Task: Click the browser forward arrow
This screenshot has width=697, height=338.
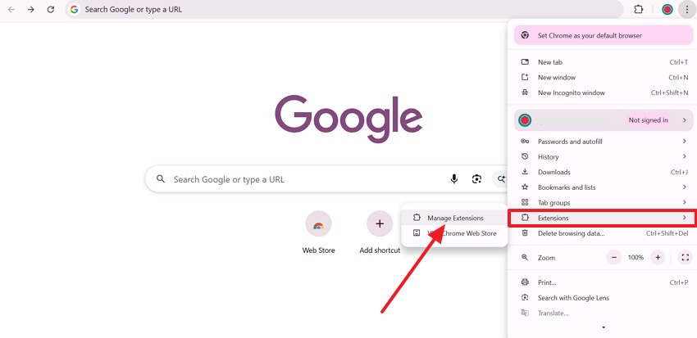Action: tap(30, 9)
